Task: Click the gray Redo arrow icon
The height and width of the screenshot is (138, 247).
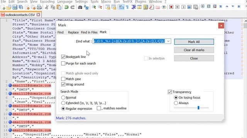Action: tap(73, 7)
